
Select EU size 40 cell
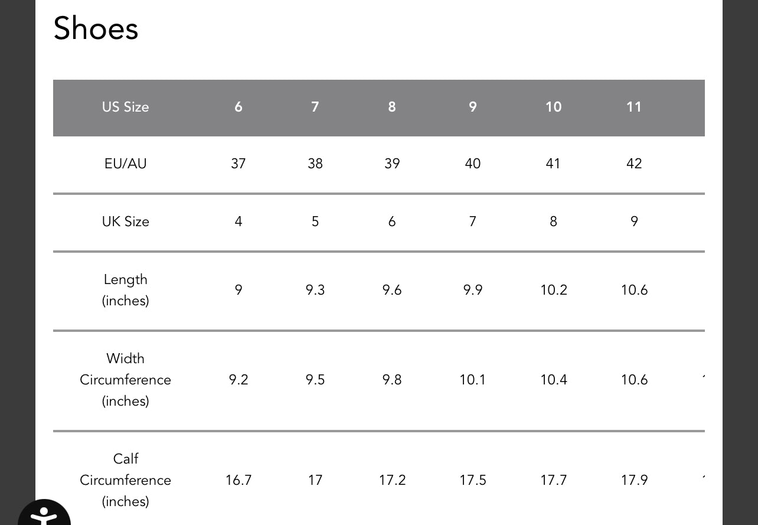click(473, 164)
